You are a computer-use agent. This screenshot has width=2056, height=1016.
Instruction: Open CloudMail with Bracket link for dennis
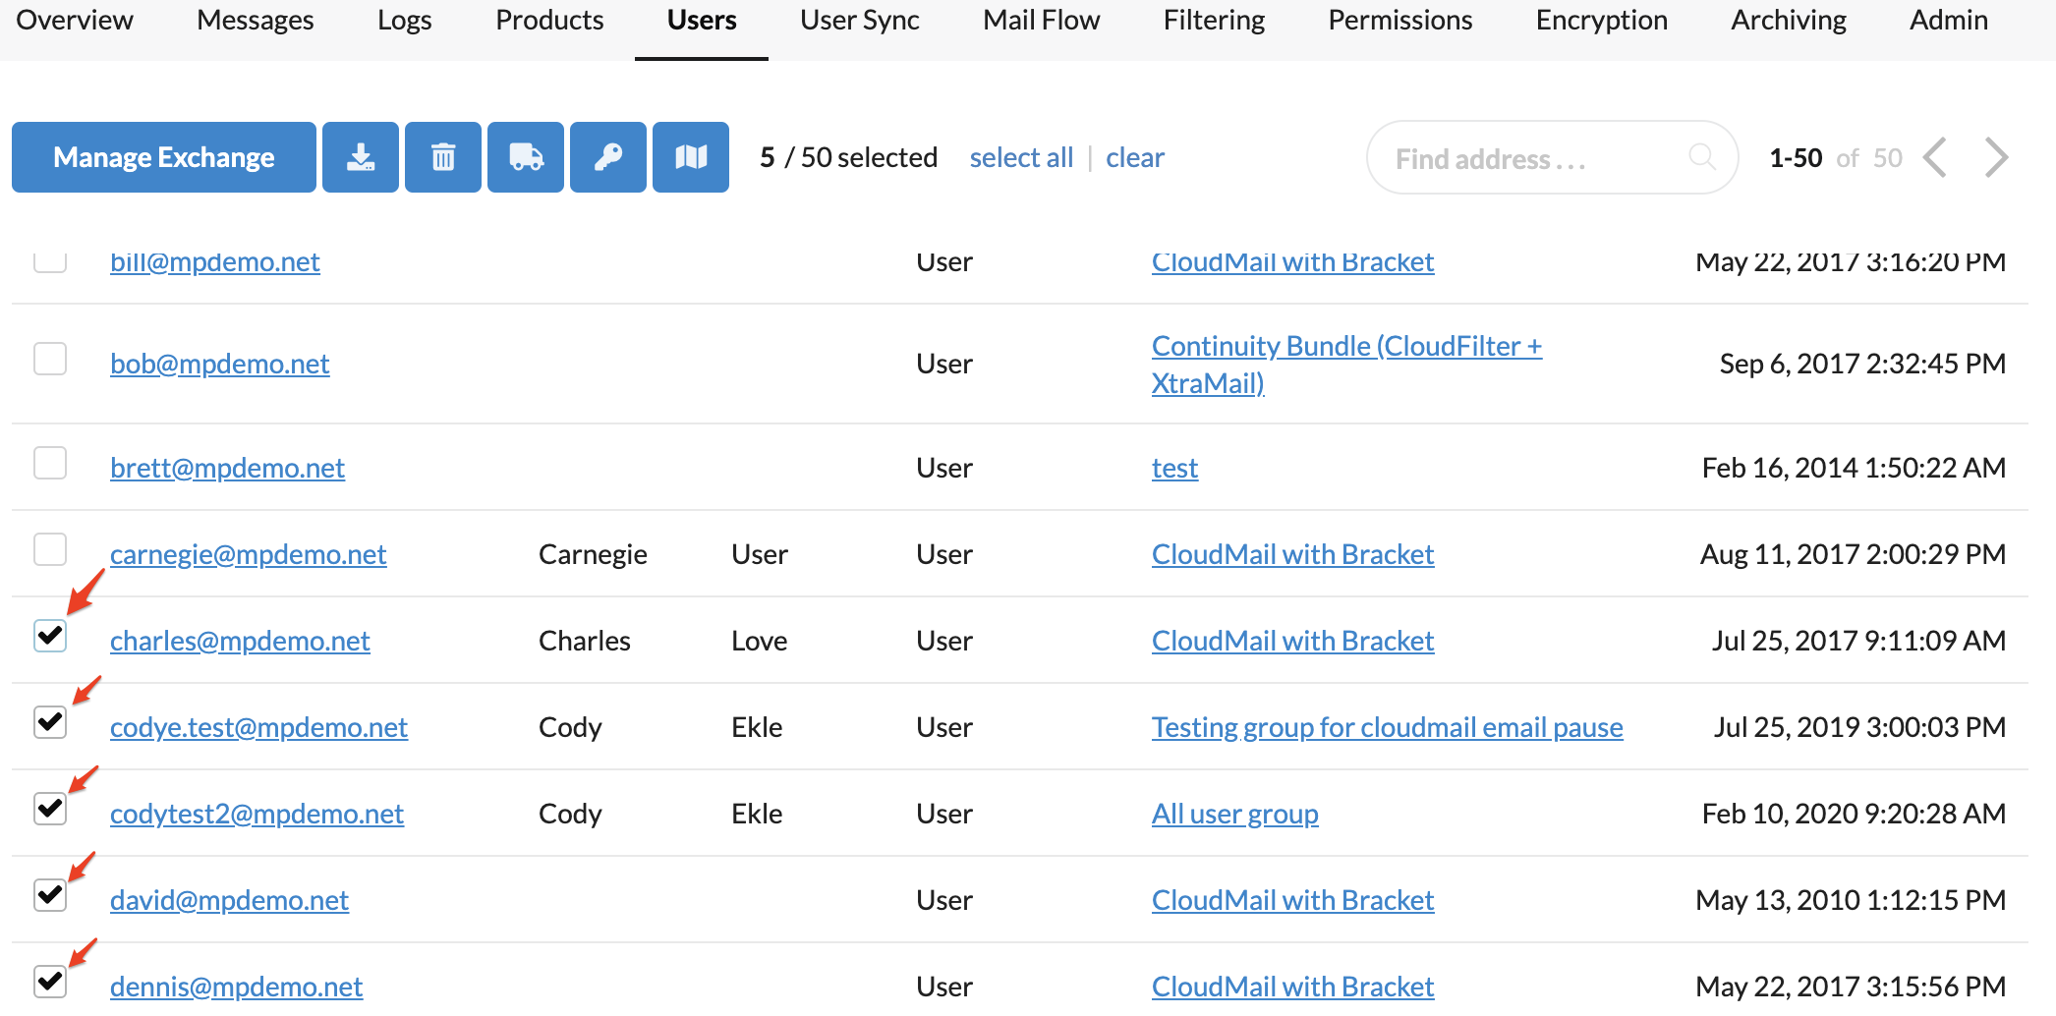[x=1292, y=987]
